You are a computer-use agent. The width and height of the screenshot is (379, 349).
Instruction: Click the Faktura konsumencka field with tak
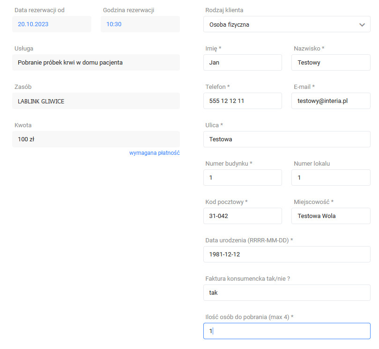(287, 293)
